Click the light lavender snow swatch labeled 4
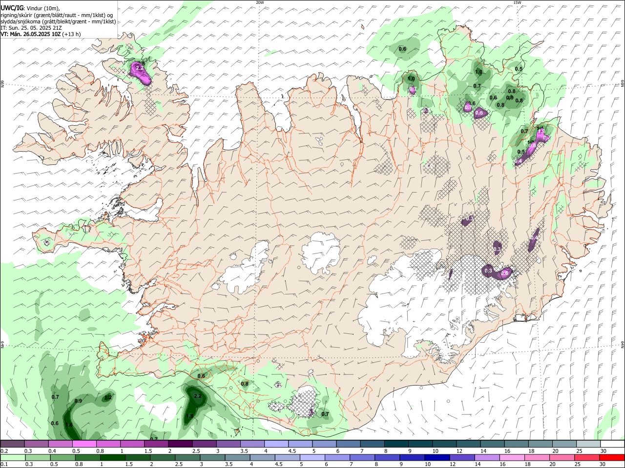 click(276, 444)
